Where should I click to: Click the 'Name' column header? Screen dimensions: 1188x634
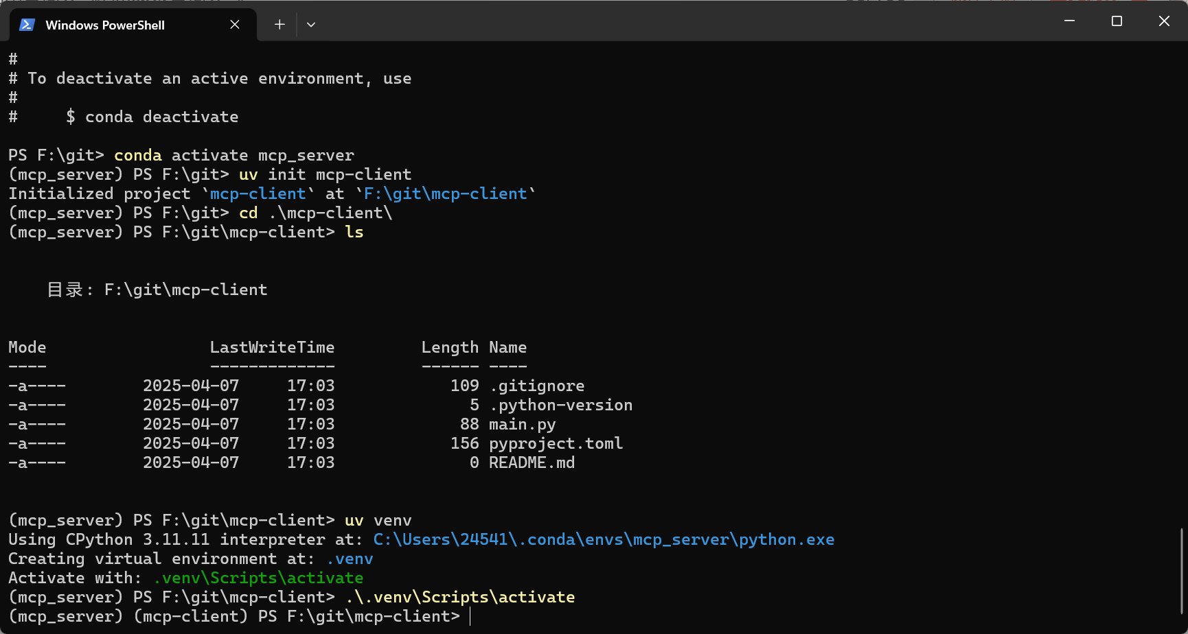click(x=508, y=347)
